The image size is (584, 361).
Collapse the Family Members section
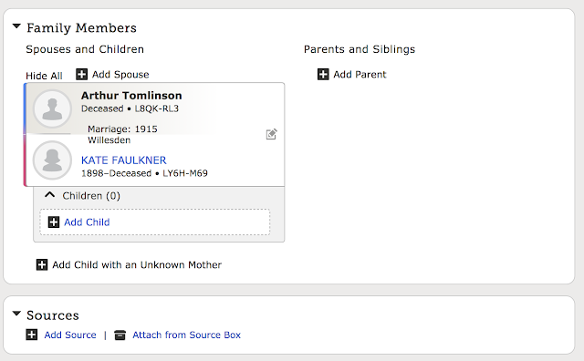[16, 26]
